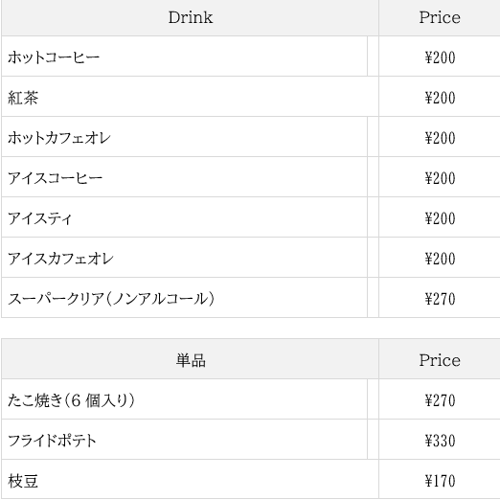
Task: Click the 単品 table header
Action: tap(191, 360)
